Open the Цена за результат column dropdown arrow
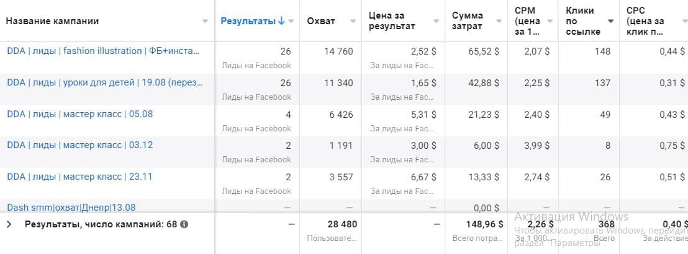 (x=436, y=21)
